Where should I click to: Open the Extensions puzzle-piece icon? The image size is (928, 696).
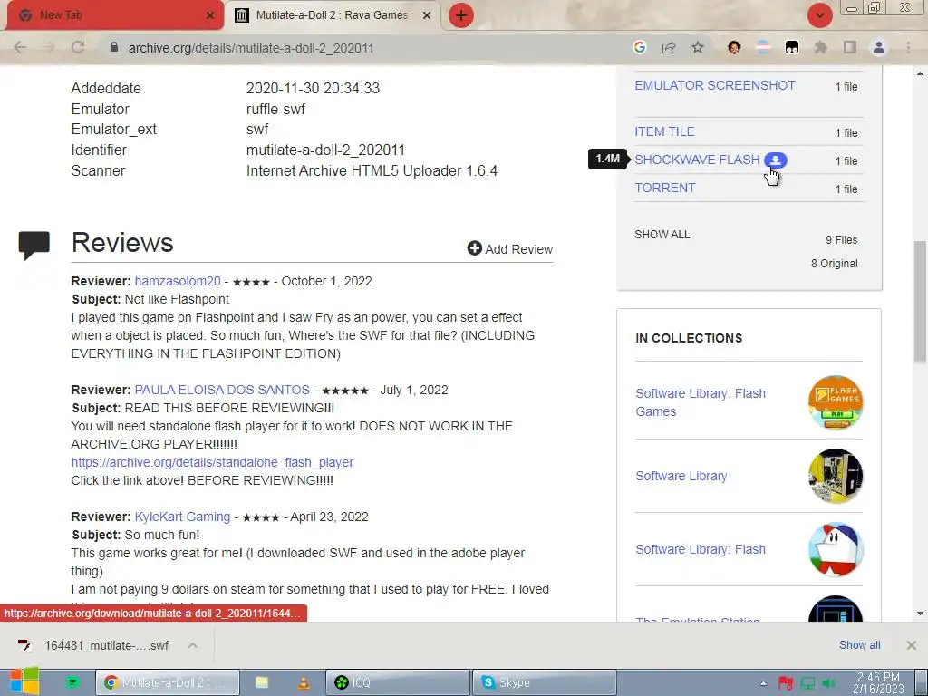[x=820, y=47]
